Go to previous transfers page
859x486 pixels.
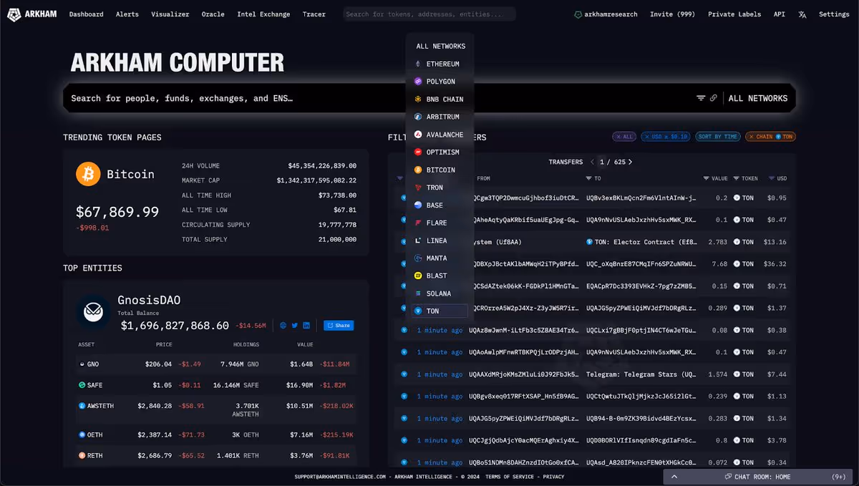click(x=593, y=162)
